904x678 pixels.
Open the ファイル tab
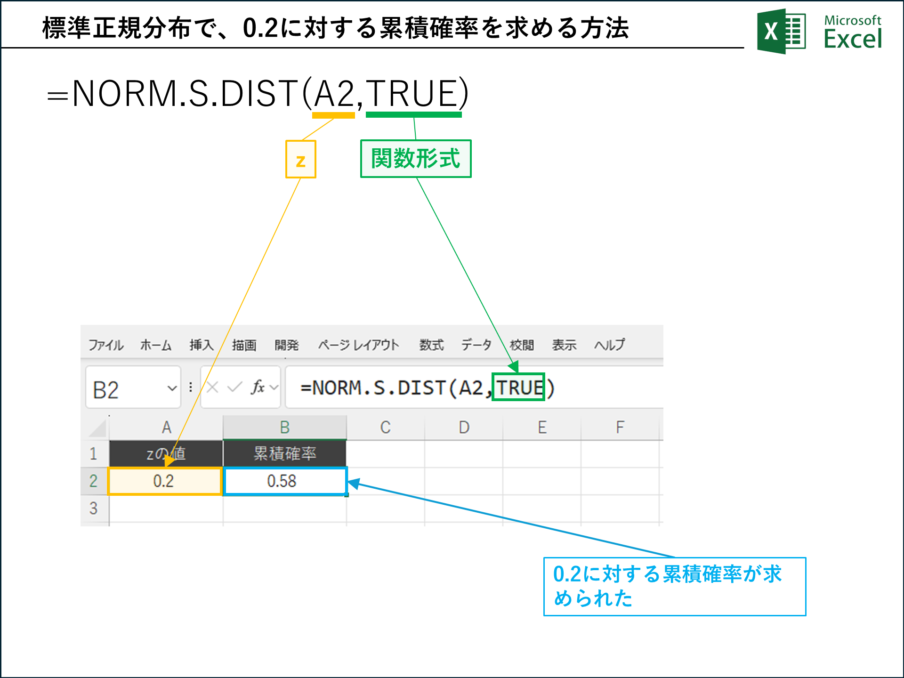[x=106, y=345]
